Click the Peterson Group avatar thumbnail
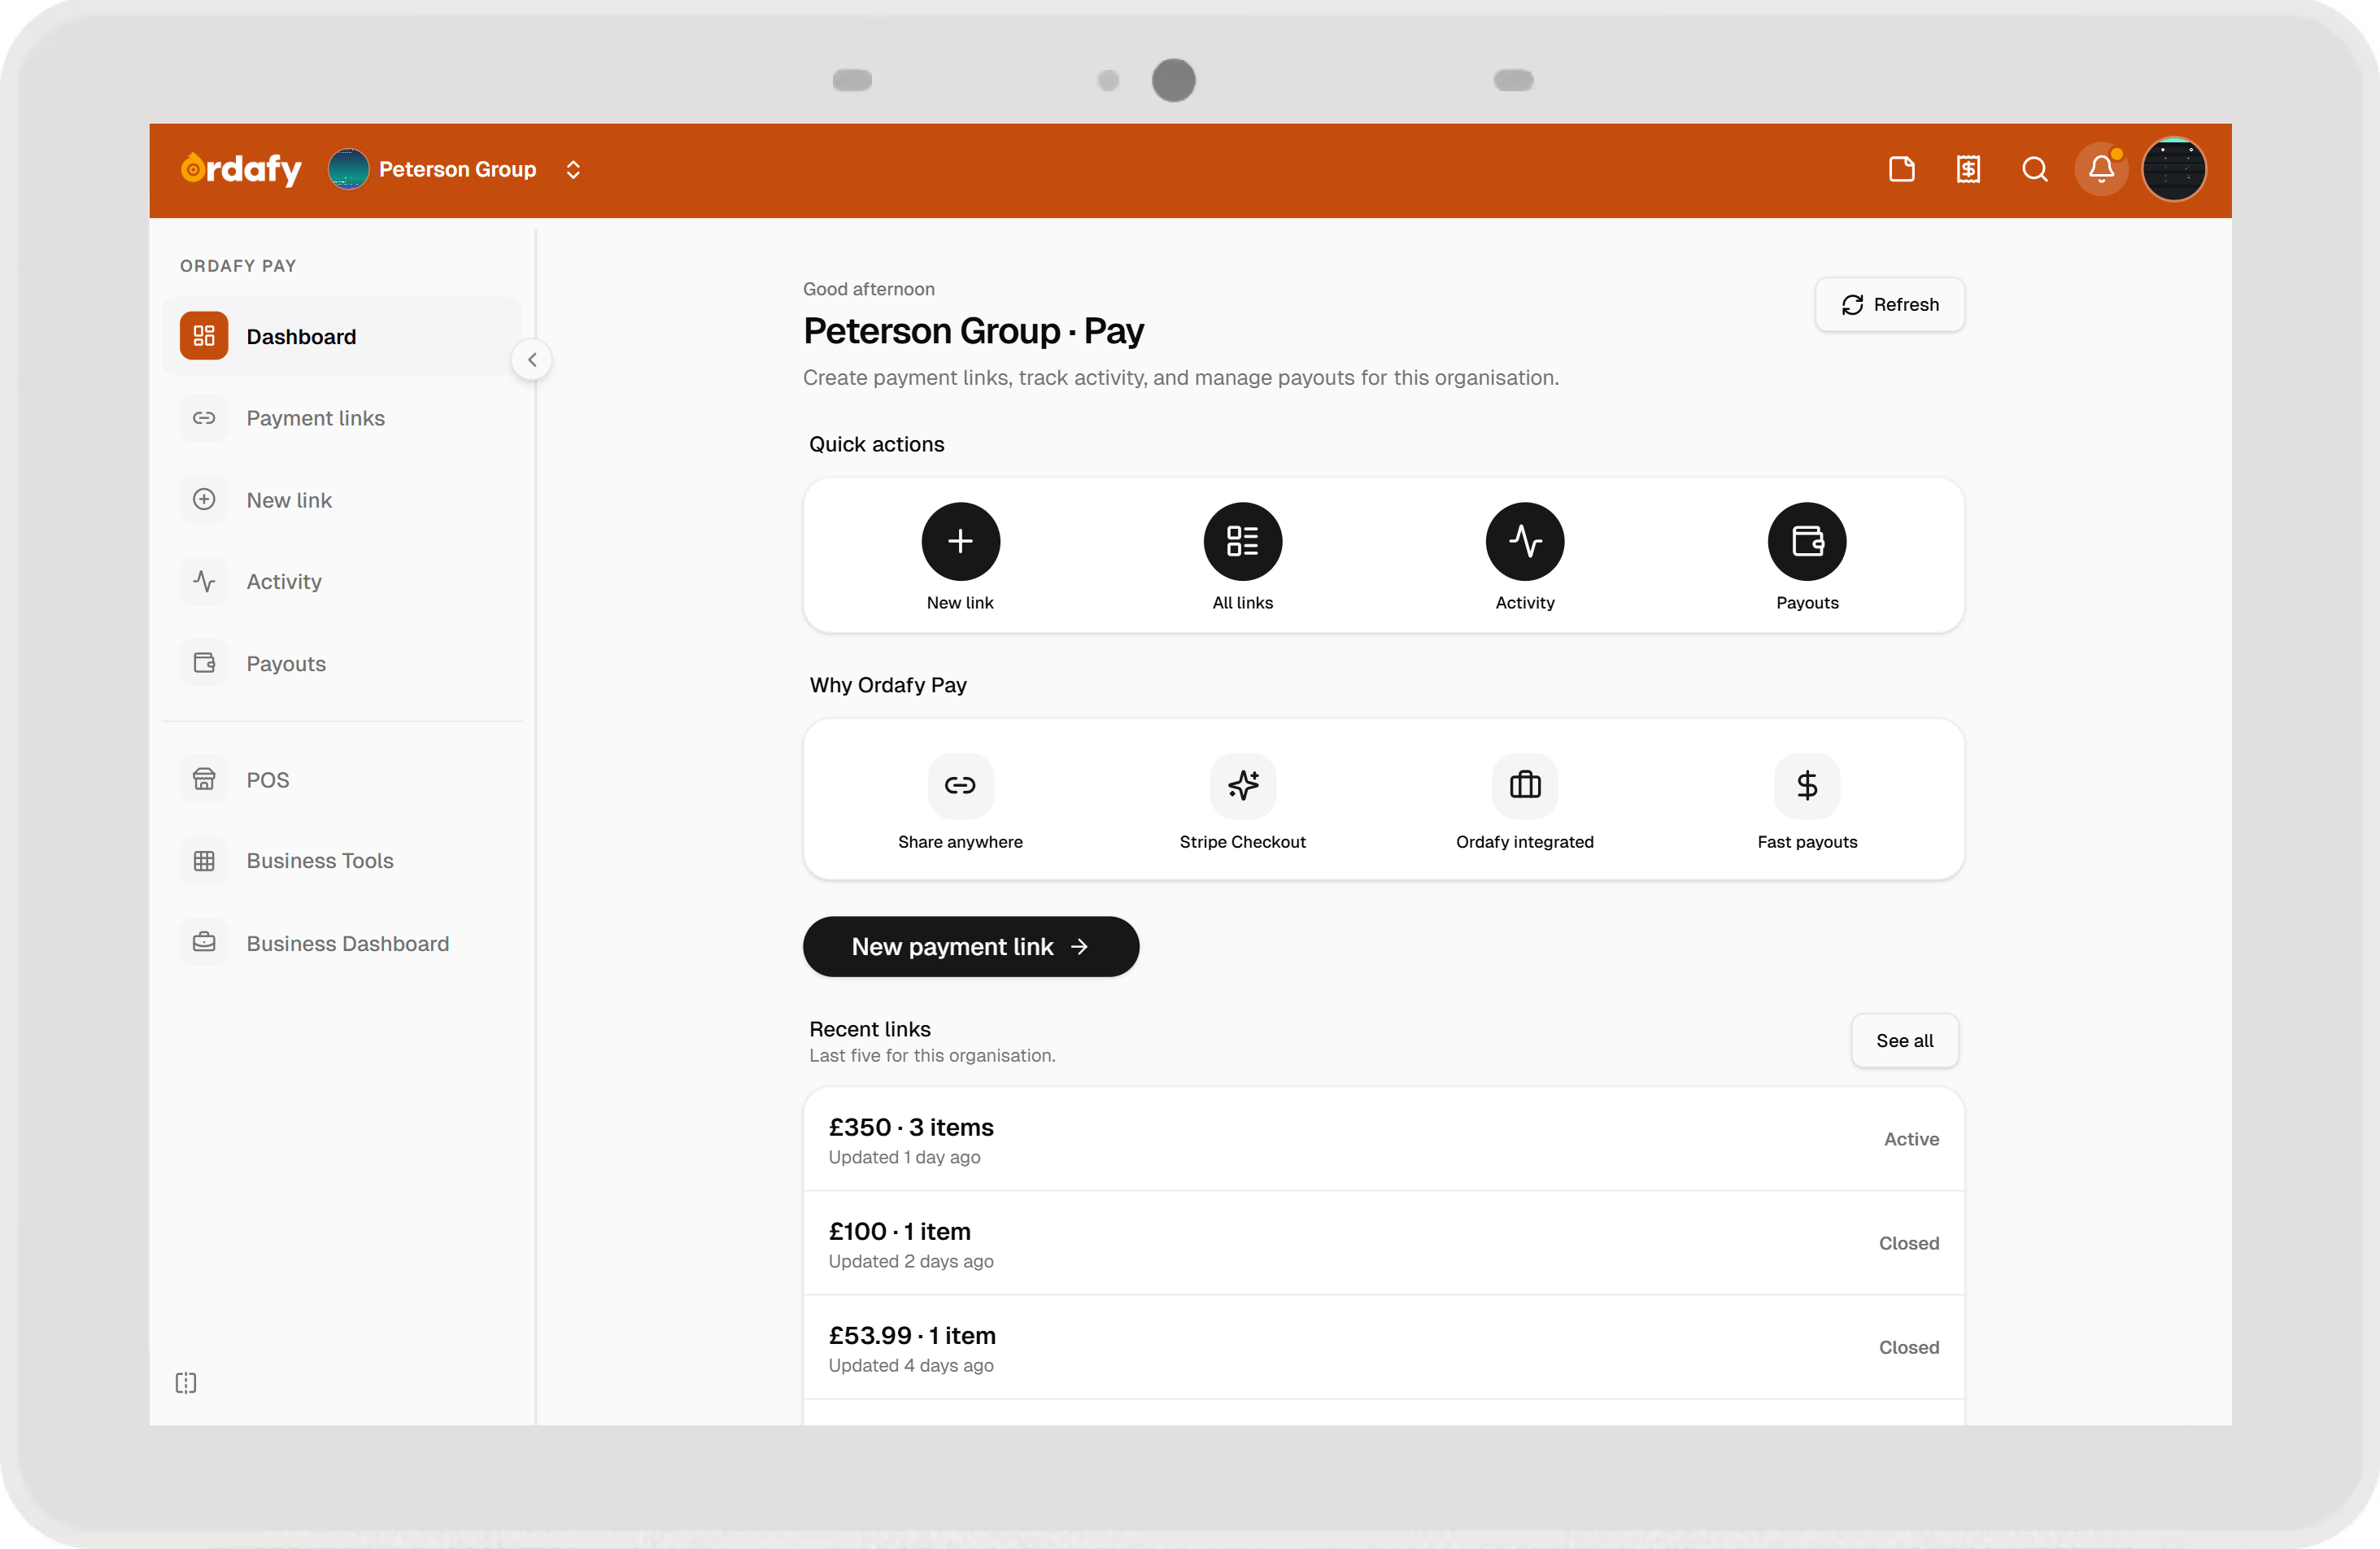Viewport: 2380px width, 1549px height. (348, 169)
